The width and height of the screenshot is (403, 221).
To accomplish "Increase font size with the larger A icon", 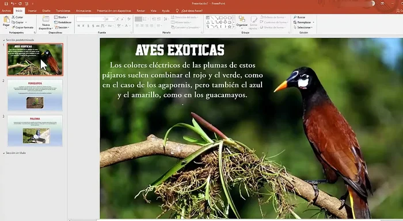I will click(x=117, y=19).
